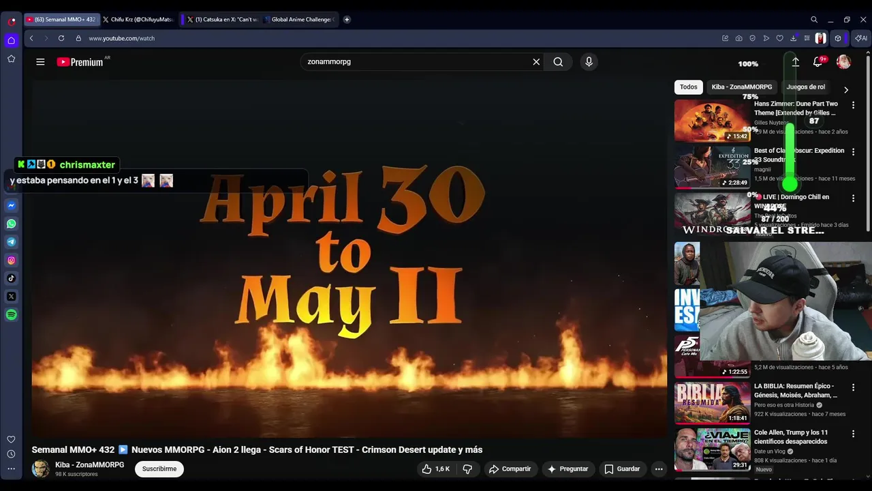Switch to Catsuka en X tab
Screen dimensions: 872x491
[x=221, y=20]
